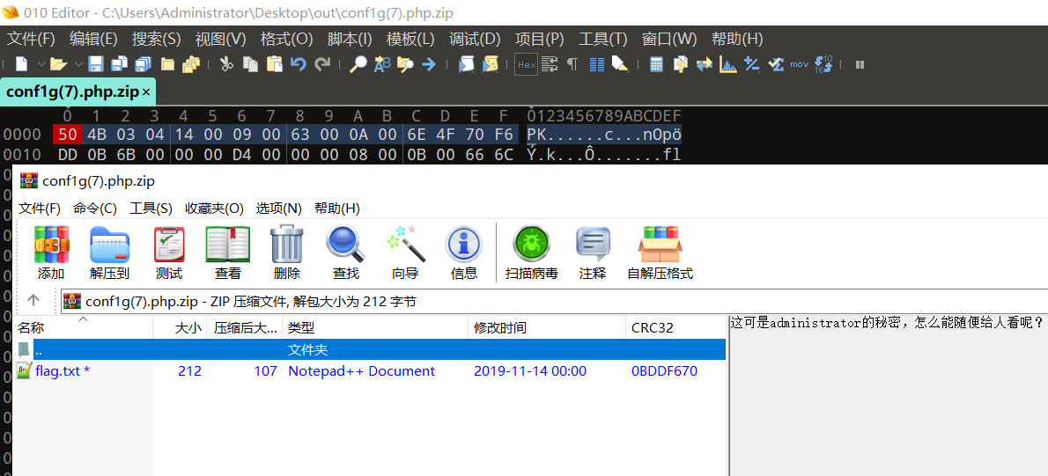The height and width of the screenshot is (476, 1048).
Task: Click the Hex Operations plus-minus icon
Action: [752, 64]
